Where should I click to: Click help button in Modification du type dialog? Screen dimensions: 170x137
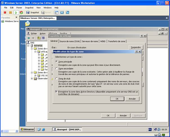click(136, 51)
